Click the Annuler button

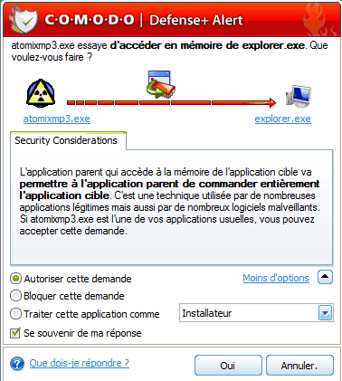(299, 366)
